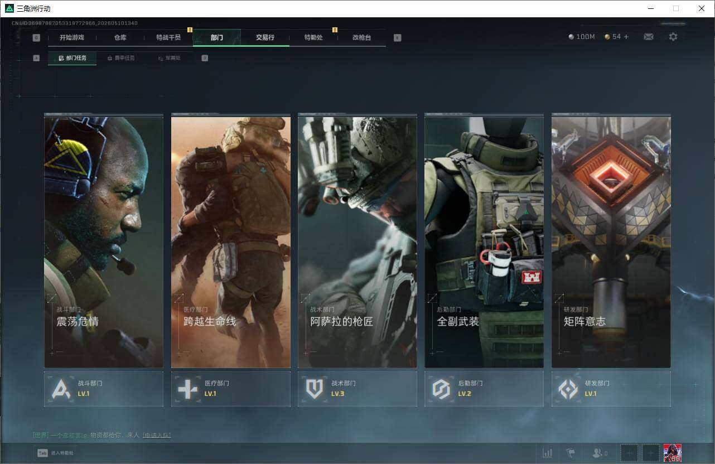The width and height of the screenshot is (715, 464).
Task: Open the player avatar profile
Action: tap(672, 453)
